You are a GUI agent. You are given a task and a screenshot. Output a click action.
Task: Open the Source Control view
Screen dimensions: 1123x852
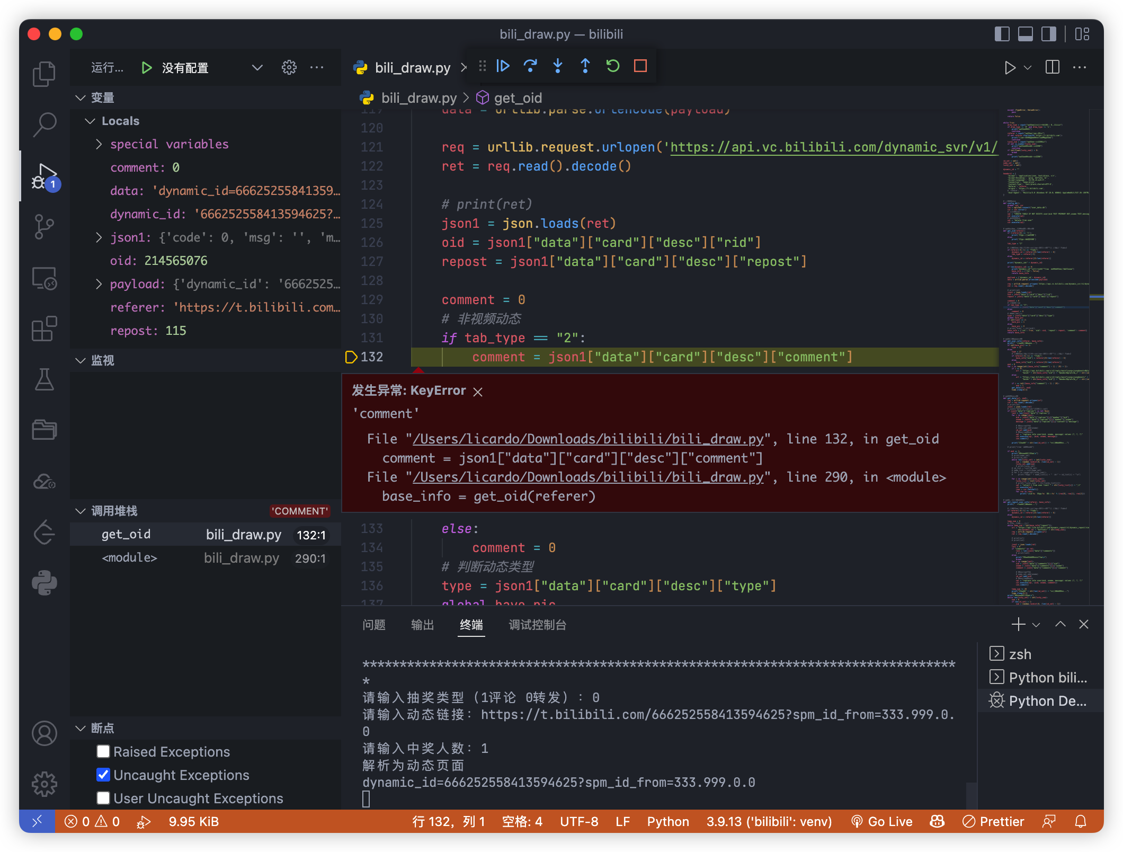[x=44, y=227]
